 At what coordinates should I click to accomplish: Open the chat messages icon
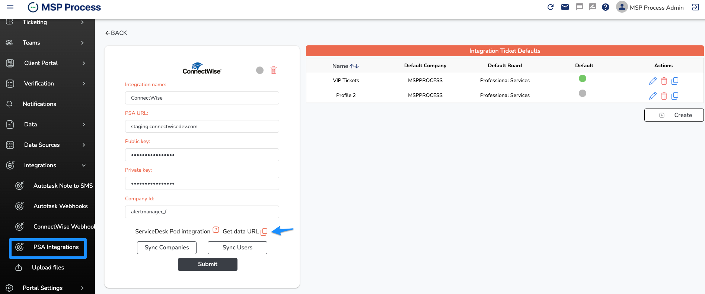[x=579, y=7]
